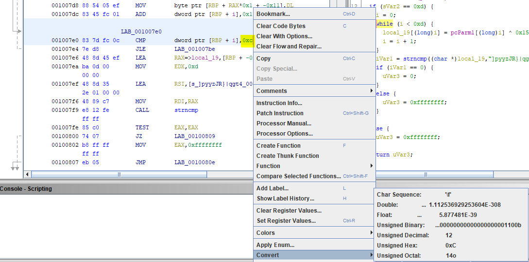
Task: Open Show Label History...
Action: (x=314, y=199)
